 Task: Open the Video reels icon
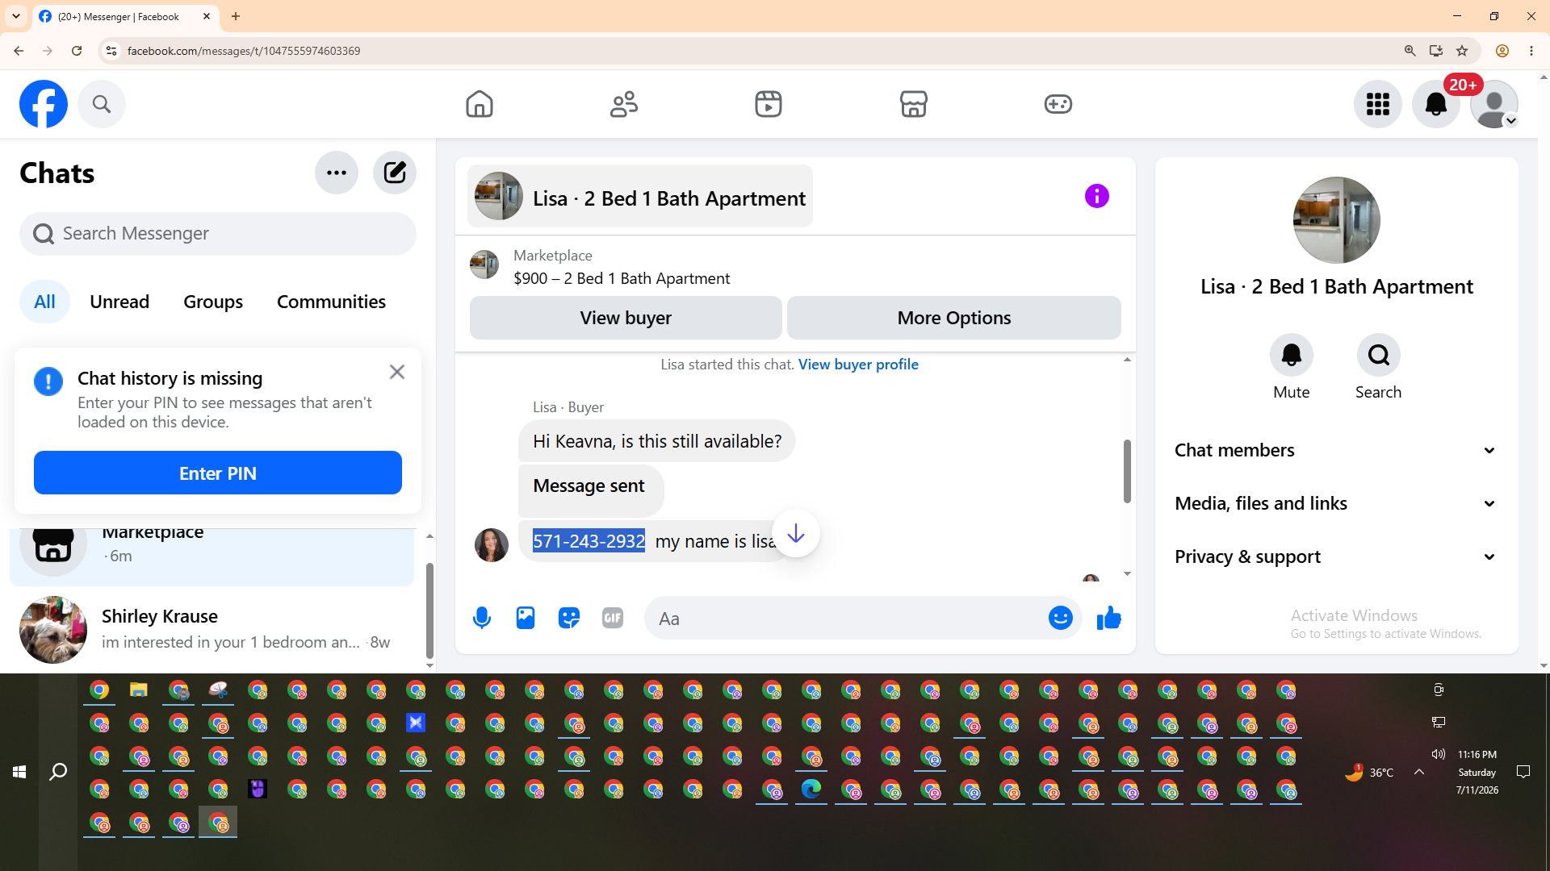(769, 104)
